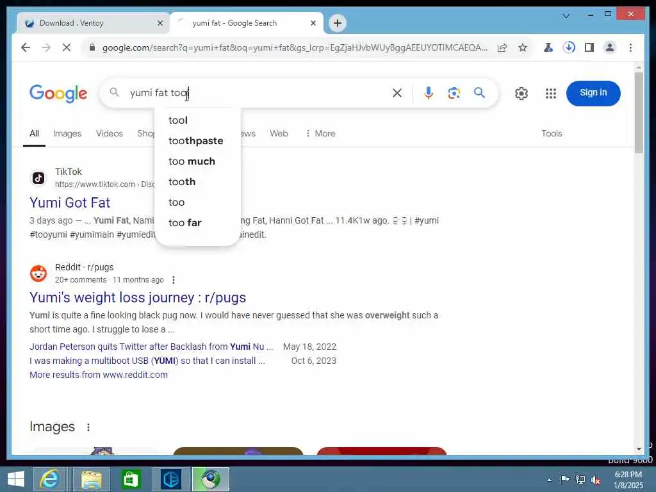Expand the More search filters menu

pyautogui.click(x=320, y=133)
